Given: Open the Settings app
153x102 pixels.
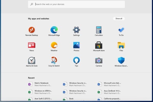Looking at the screenshot, I should (76, 31).
